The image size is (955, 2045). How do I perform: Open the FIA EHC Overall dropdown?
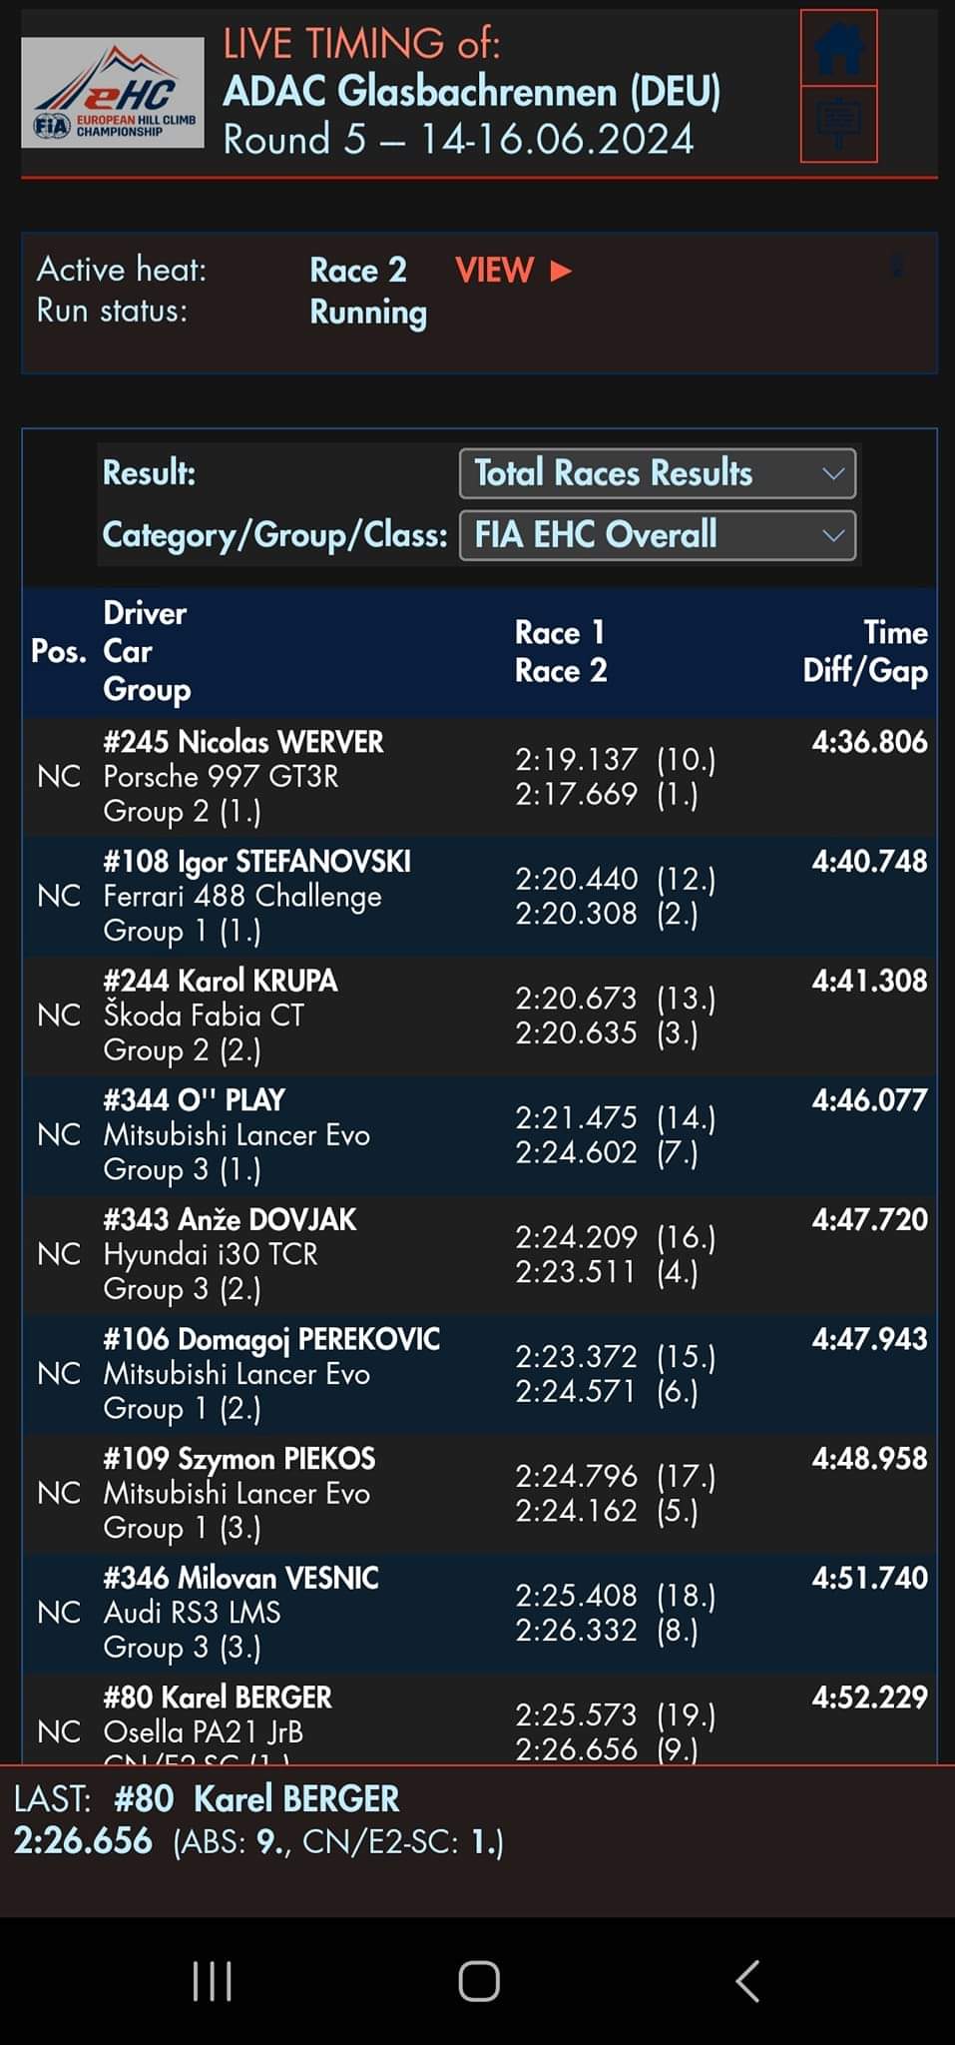[658, 535]
